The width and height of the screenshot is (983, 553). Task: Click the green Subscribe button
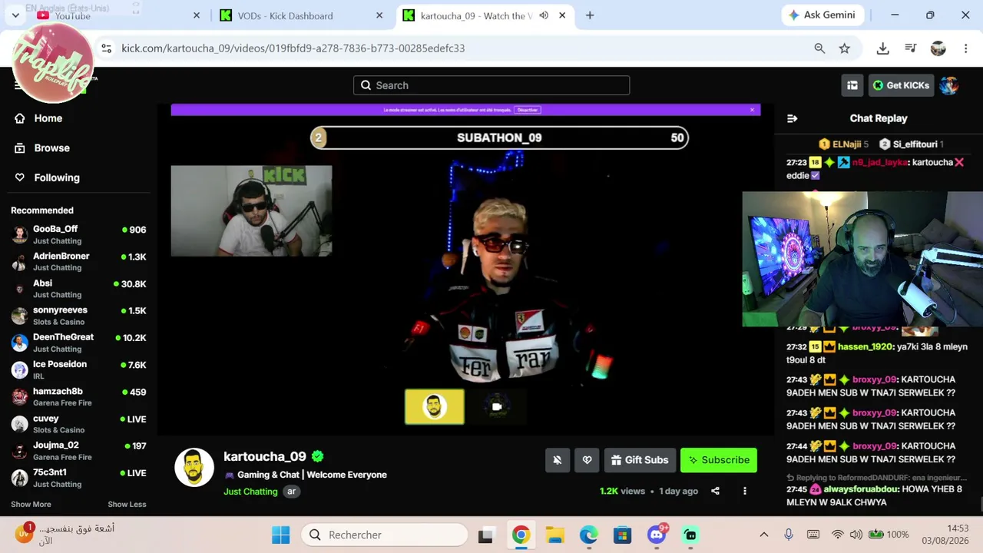tap(719, 460)
